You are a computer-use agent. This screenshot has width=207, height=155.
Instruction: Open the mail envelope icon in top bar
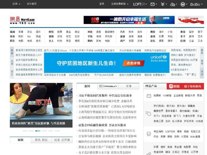coord(152,4)
